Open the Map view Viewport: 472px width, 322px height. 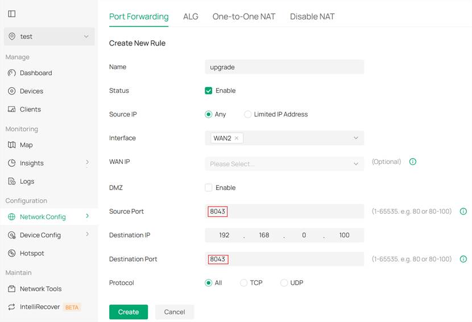coord(26,145)
